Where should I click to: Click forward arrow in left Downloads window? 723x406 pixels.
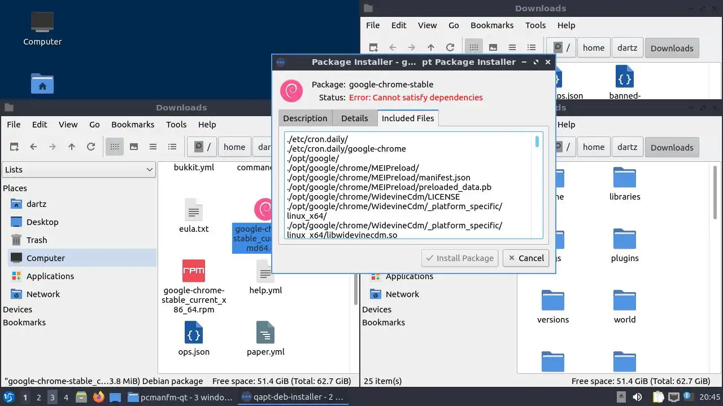(x=53, y=147)
